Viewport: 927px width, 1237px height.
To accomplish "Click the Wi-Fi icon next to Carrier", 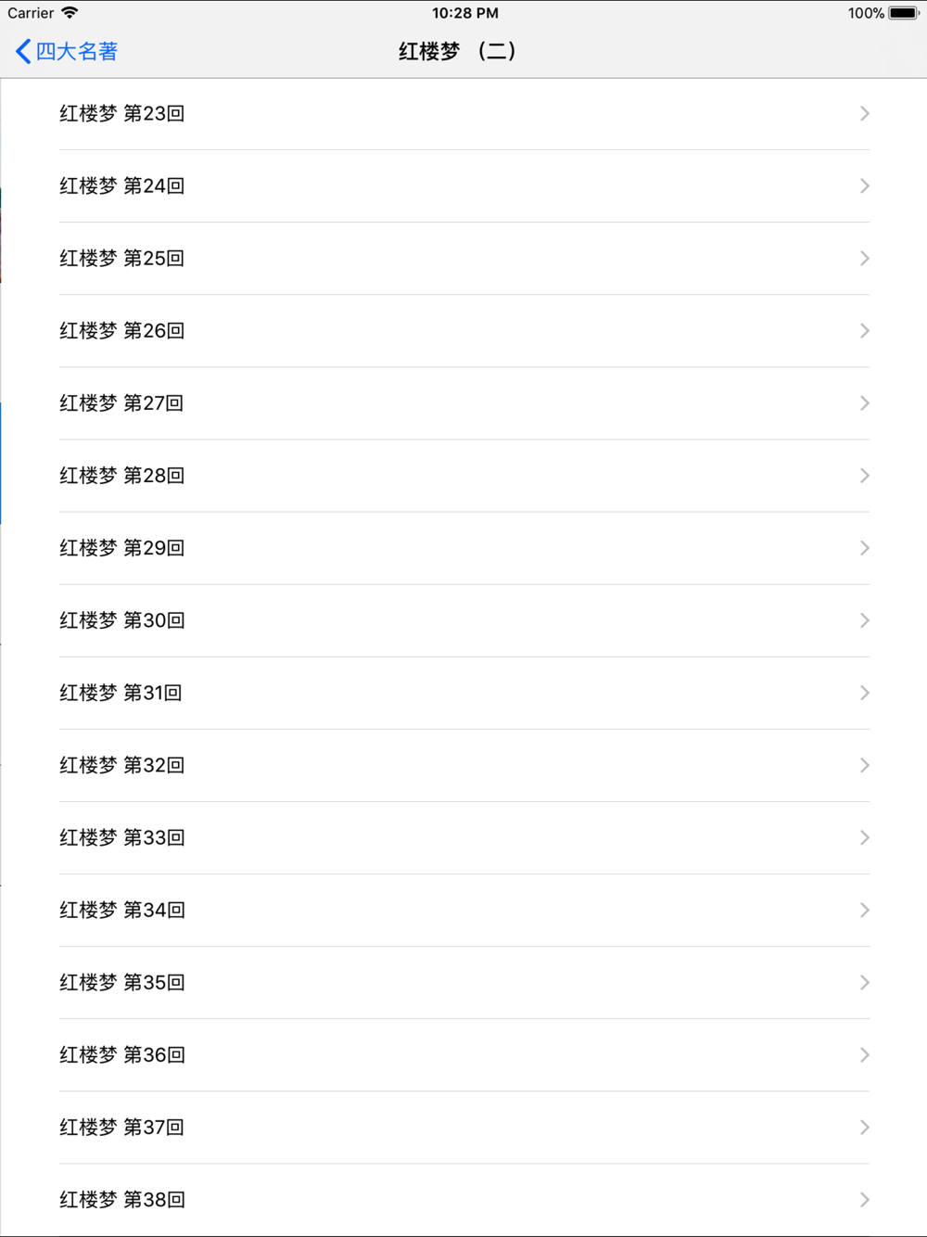I will tap(70, 13).
